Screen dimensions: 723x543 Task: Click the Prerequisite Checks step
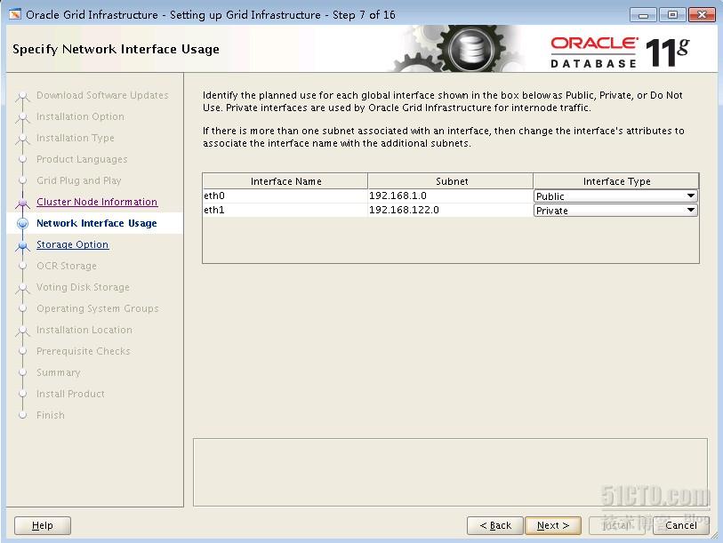pyautogui.click(x=84, y=351)
